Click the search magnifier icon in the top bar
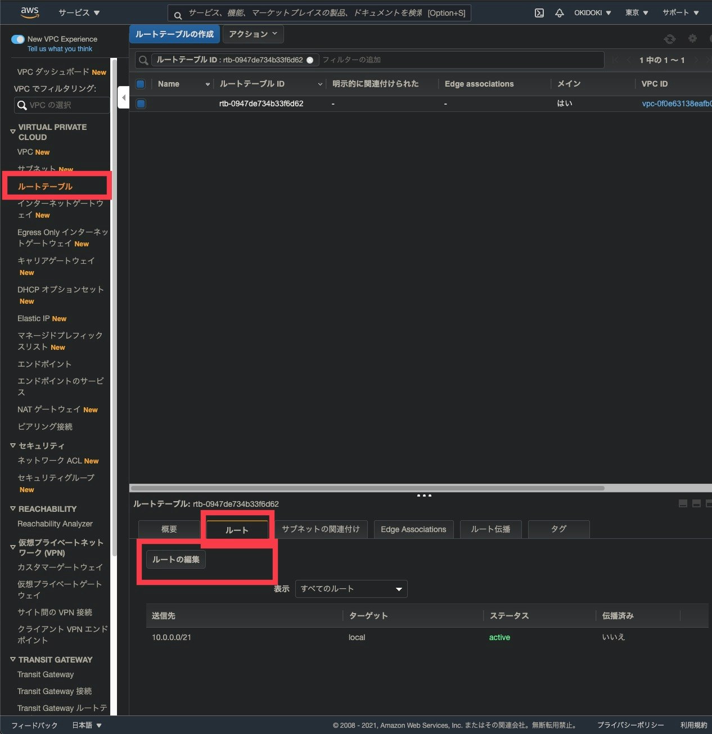Image resolution: width=712 pixels, height=734 pixels. point(178,15)
